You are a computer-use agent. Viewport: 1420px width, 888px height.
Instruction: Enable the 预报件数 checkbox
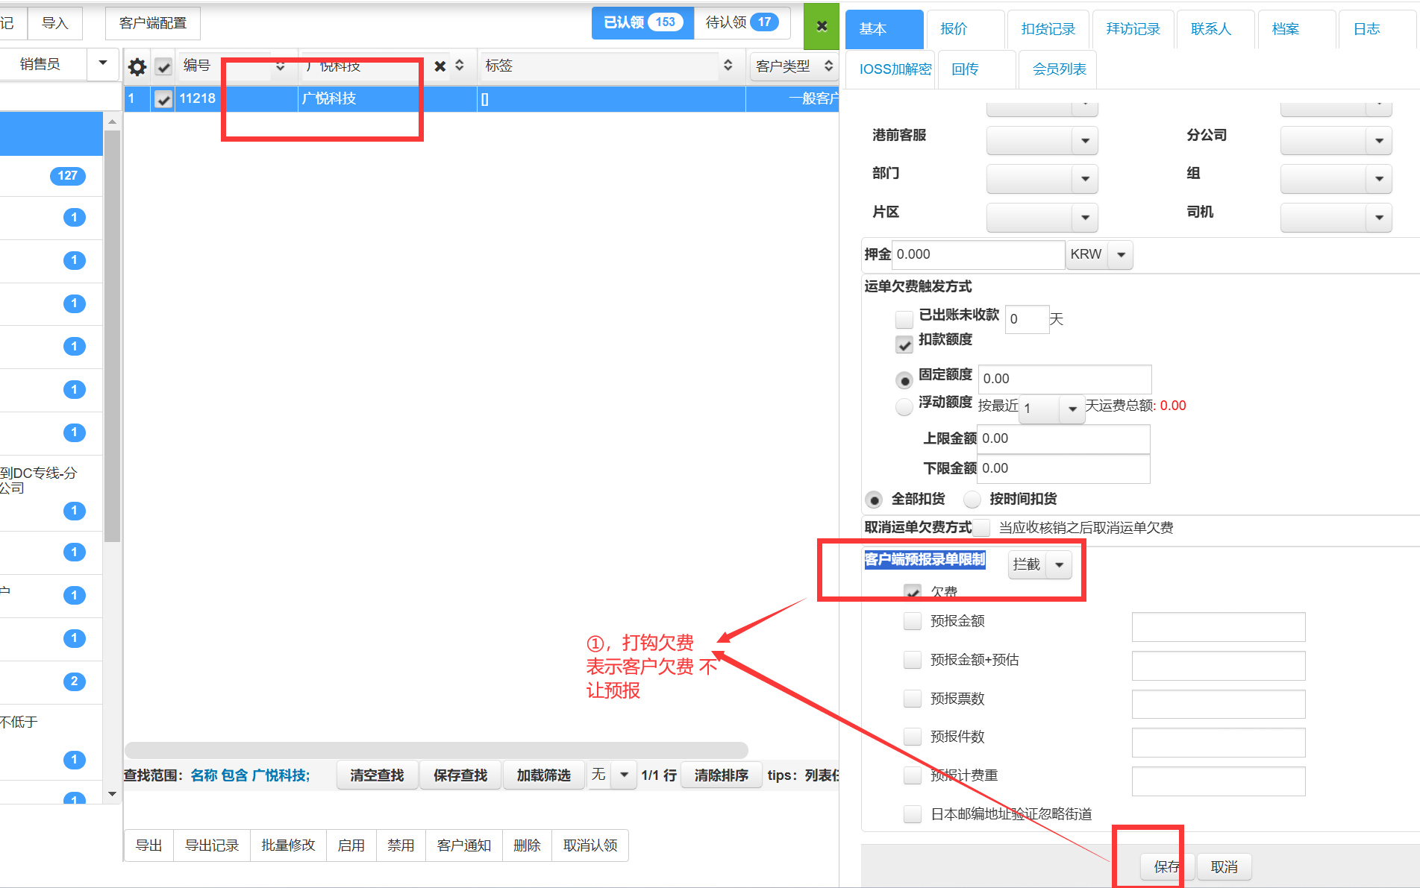coord(912,737)
